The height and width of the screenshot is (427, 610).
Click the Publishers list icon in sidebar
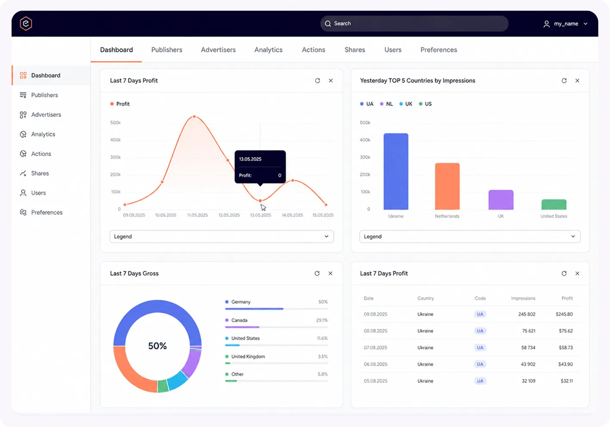(x=23, y=95)
